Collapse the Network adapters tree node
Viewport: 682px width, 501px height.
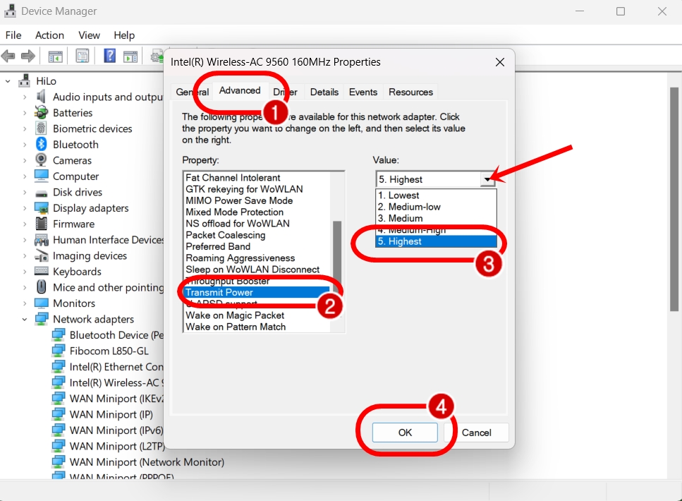click(x=25, y=319)
